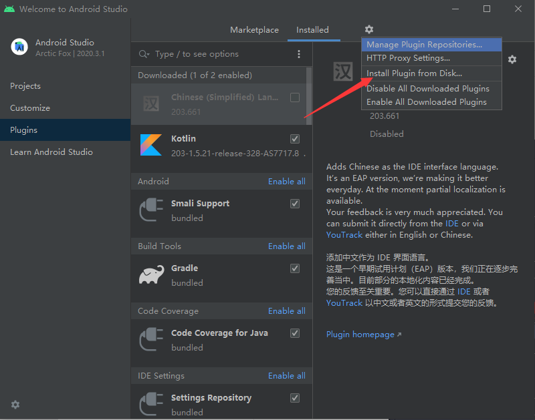Screen dimensions: 535x420
Task: Click the Chinese language plugin icon in the list
Action: tap(151, 103)
